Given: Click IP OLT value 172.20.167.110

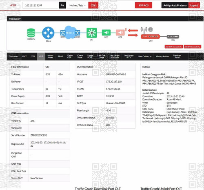Looking at the screenshot, I should pos(114,82).
